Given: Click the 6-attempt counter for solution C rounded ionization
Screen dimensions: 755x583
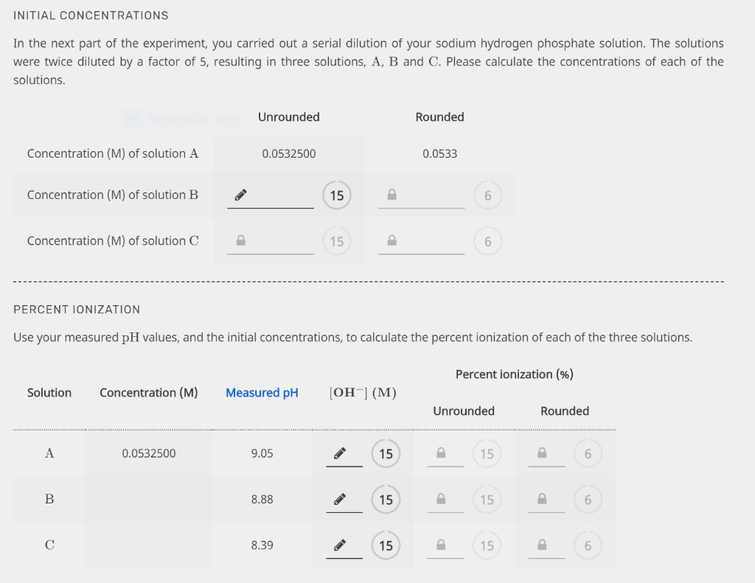Looking at the screenshot, I should point(588,545).
